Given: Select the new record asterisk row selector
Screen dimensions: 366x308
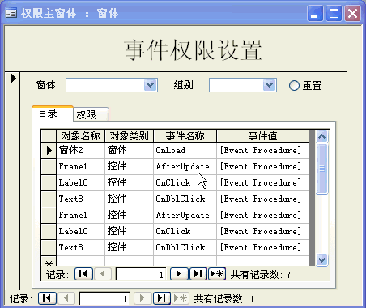Looking at the screenshot, I should click(x=49, y=262).
